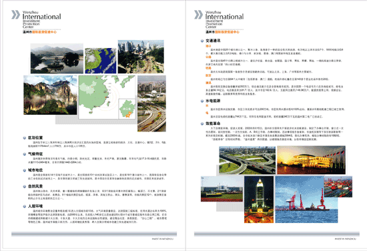
Task: Select the illuminated night tower photo
Action: [259, 200]
